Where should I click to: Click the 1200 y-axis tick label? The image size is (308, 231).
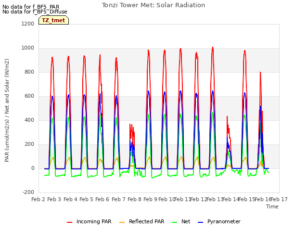(x=28, y=24)
